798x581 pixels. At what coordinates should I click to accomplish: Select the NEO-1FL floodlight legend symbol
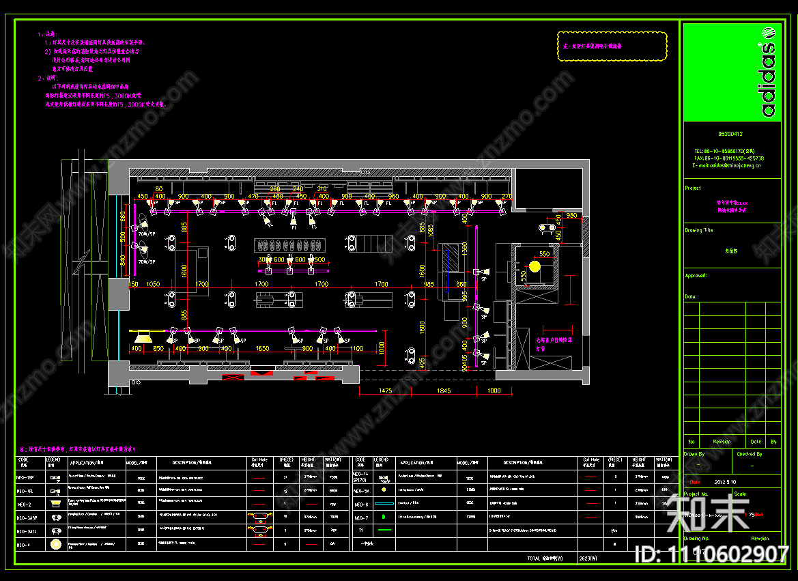coord(55,491)
